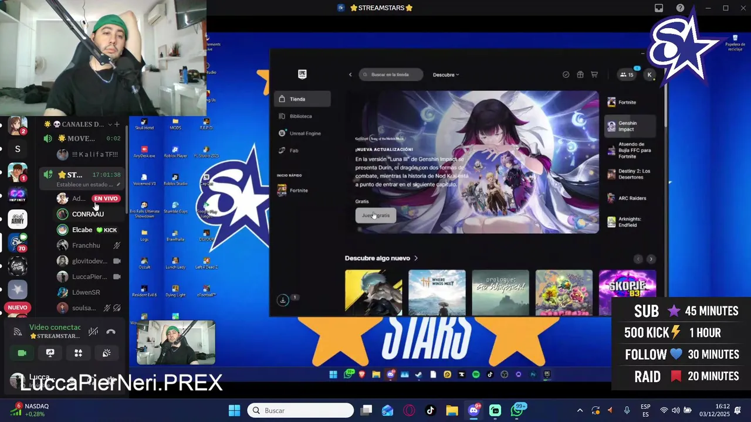Open the INFINIT server icon
The image size is (751, 422).
pos(18,195)
